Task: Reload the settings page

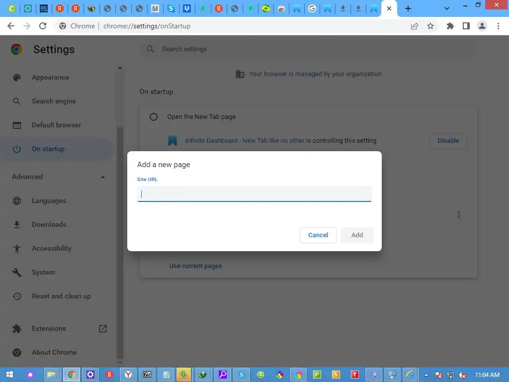Action: [x=43, y=26]
